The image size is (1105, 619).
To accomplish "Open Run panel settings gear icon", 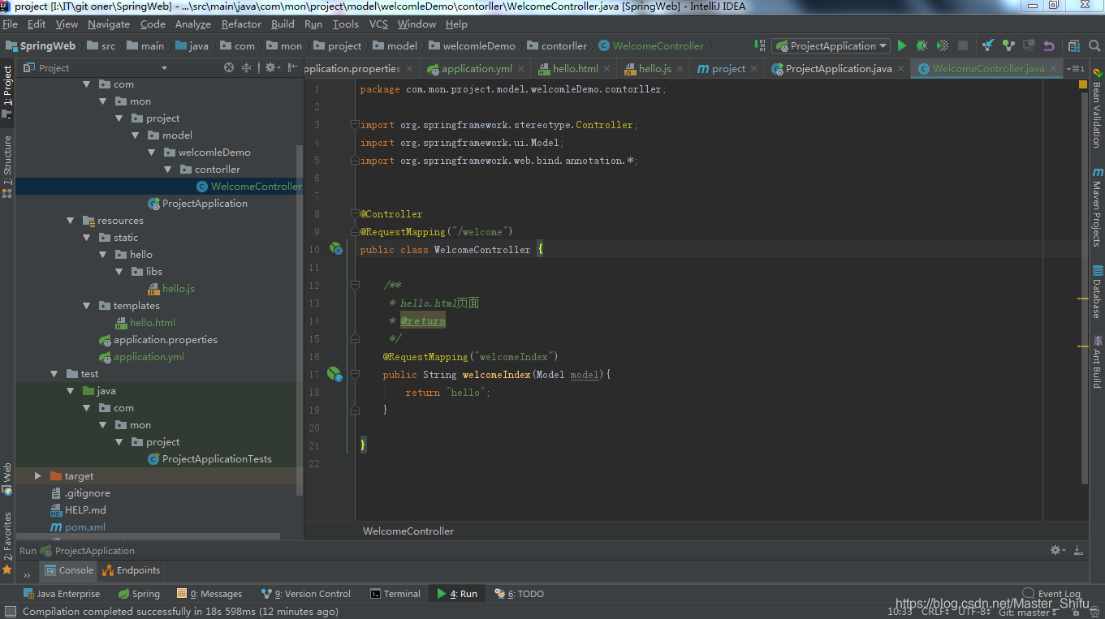I will point(1057,550).
